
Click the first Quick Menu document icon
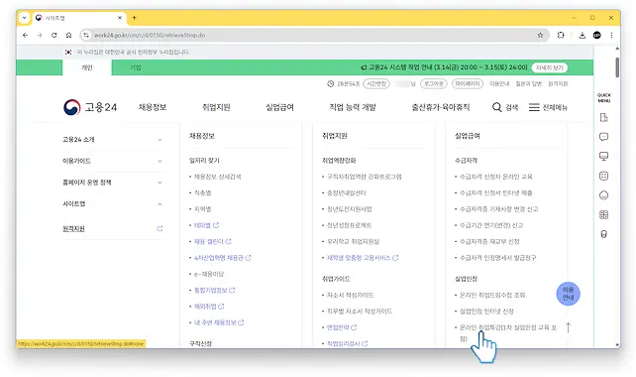[603, 117]
